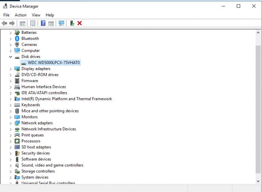Screen dimensions: 262x192
Task: Select the Computer label
Action: [30, 51]
